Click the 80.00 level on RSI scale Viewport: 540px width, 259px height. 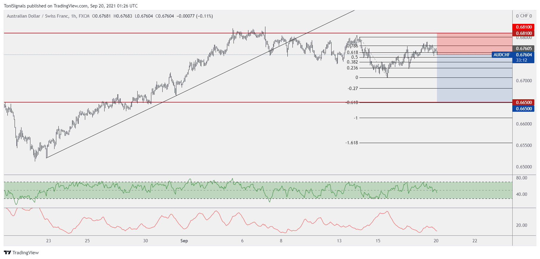[522, 178]
